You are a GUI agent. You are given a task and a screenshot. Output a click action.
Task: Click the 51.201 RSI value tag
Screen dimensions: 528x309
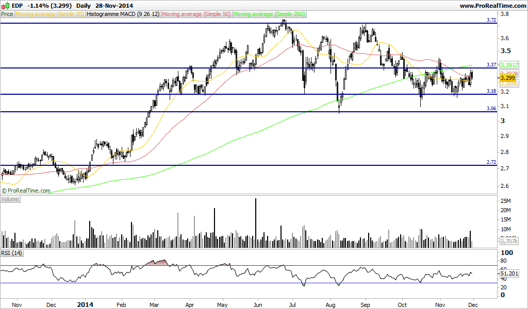point(509,273)
